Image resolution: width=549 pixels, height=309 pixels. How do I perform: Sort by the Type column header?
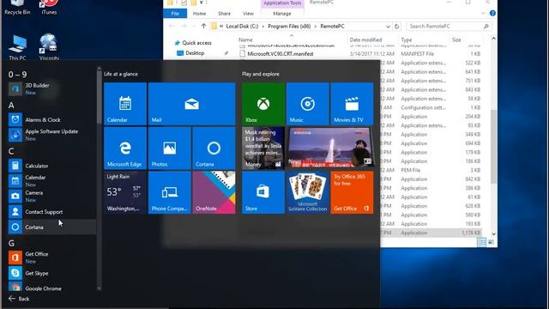click(x=406, y=40)
